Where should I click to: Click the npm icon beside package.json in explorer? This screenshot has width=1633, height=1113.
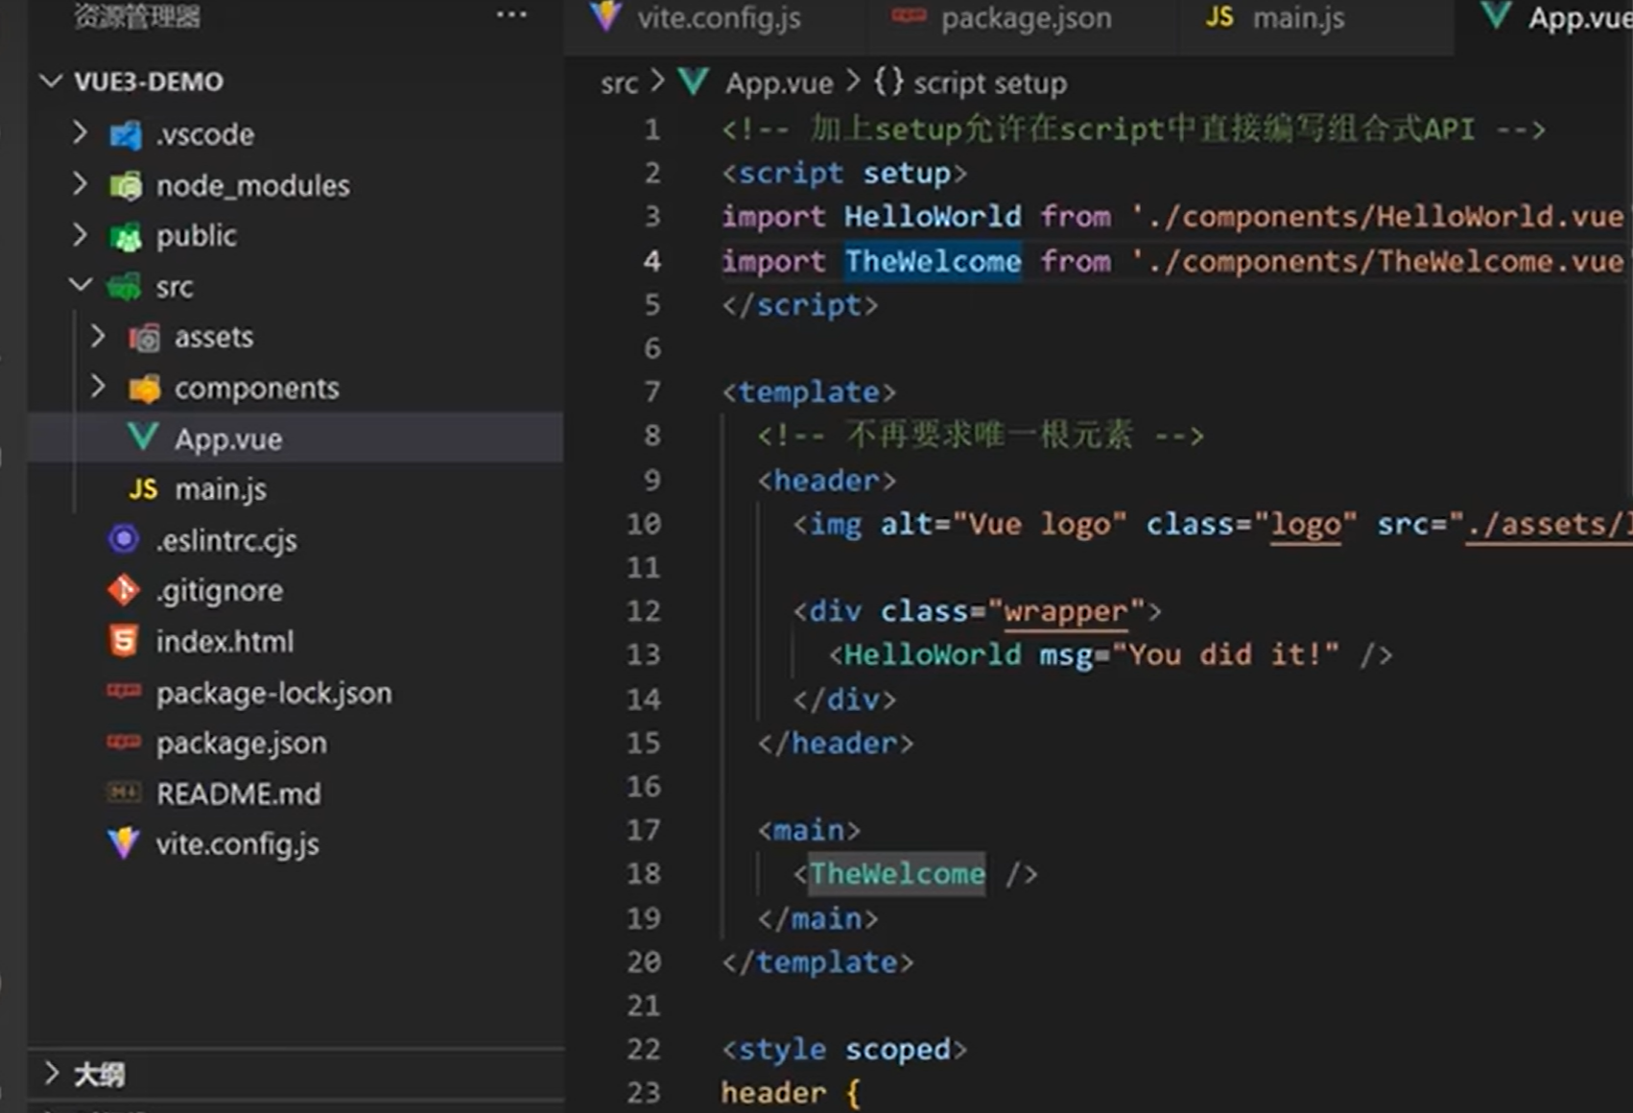point(124,742)
